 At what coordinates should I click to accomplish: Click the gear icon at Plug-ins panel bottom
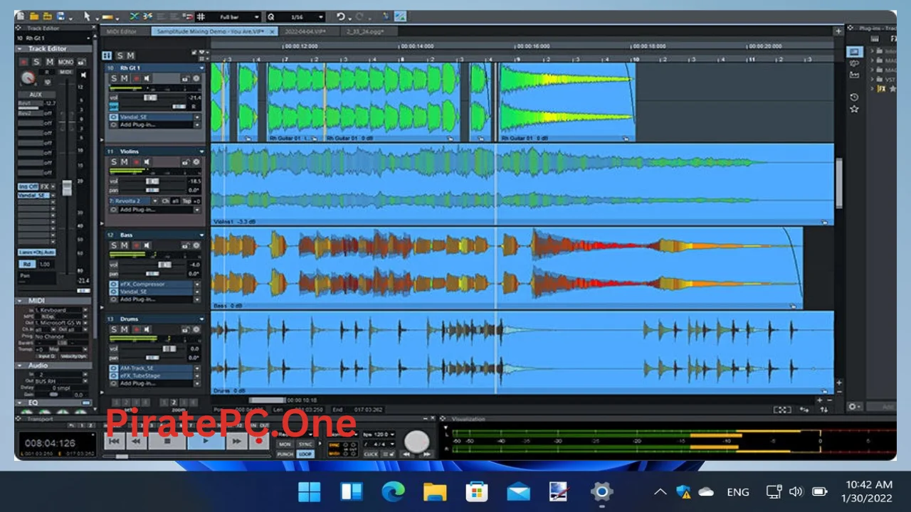coord(853,407)
